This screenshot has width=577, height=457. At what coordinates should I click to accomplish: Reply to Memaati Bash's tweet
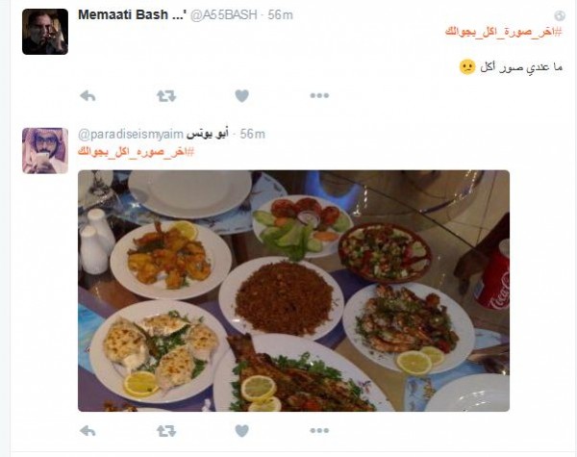point(88,96)
